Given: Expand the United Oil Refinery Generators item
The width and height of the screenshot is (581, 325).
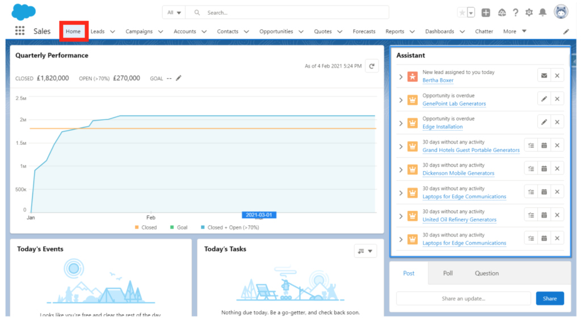Looking at the screenshot, I should pyautogui.click(x=401, y=216).
